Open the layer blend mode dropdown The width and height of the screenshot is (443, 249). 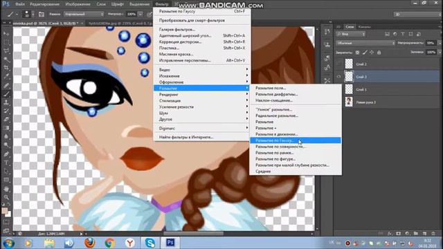pyautogui.click(x=365, y=43)
